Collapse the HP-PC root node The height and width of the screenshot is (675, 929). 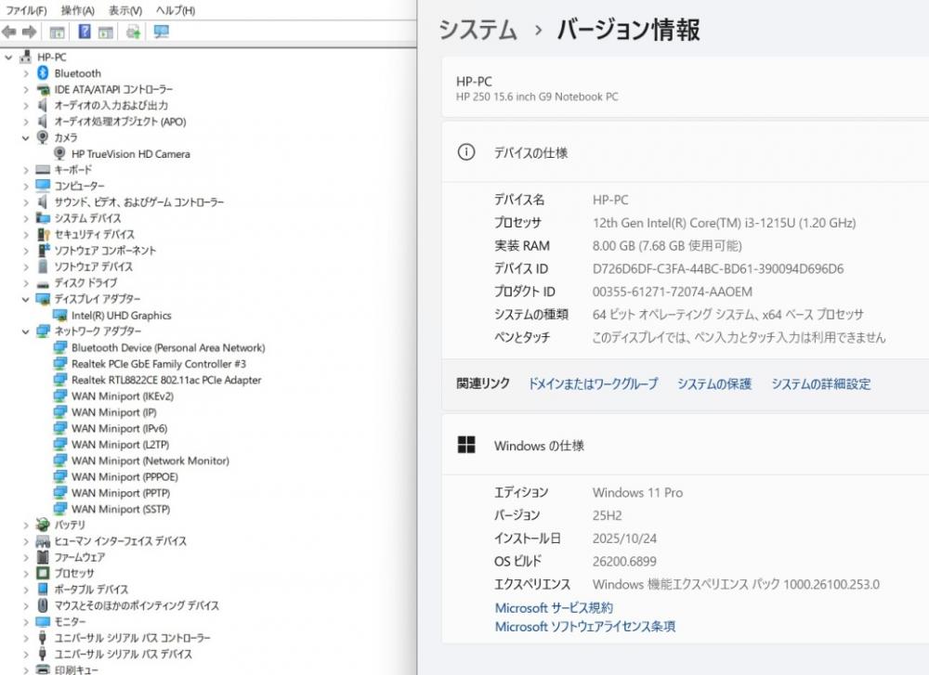(8, 58)
